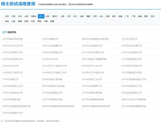The width and height of the screenshot is (161, 122).
Task: Open (86220)大连测控技术研究所 link
Action: [x=95, y=39]
